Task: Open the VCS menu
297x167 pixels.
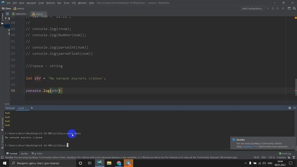Action: point(74,3)
